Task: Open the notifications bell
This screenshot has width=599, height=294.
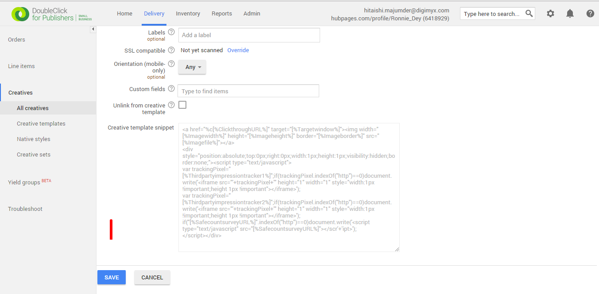Action: pyautogui.click(x=570, y=14)
